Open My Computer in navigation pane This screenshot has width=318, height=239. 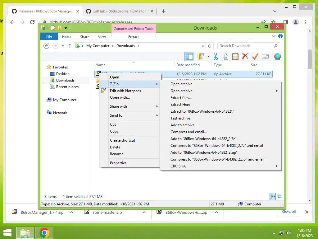pos(65,100)
